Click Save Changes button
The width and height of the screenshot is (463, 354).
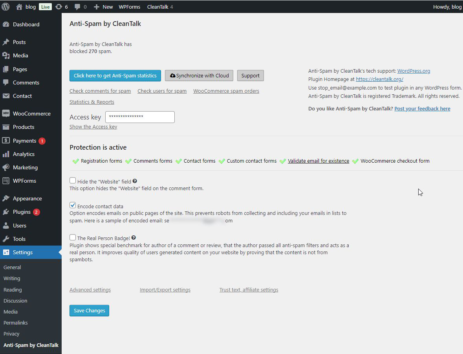(x=89, y=310)
